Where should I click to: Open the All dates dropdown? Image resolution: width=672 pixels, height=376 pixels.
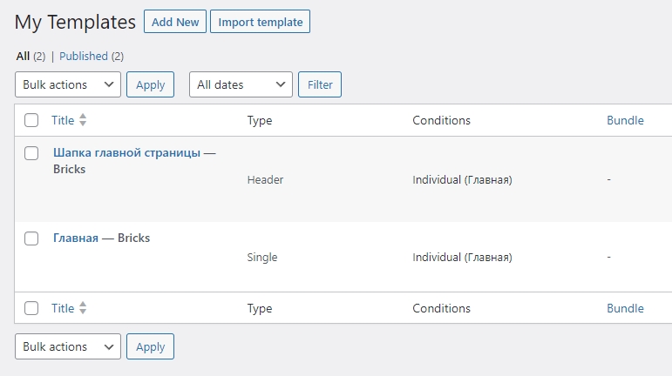click(241, 84)
